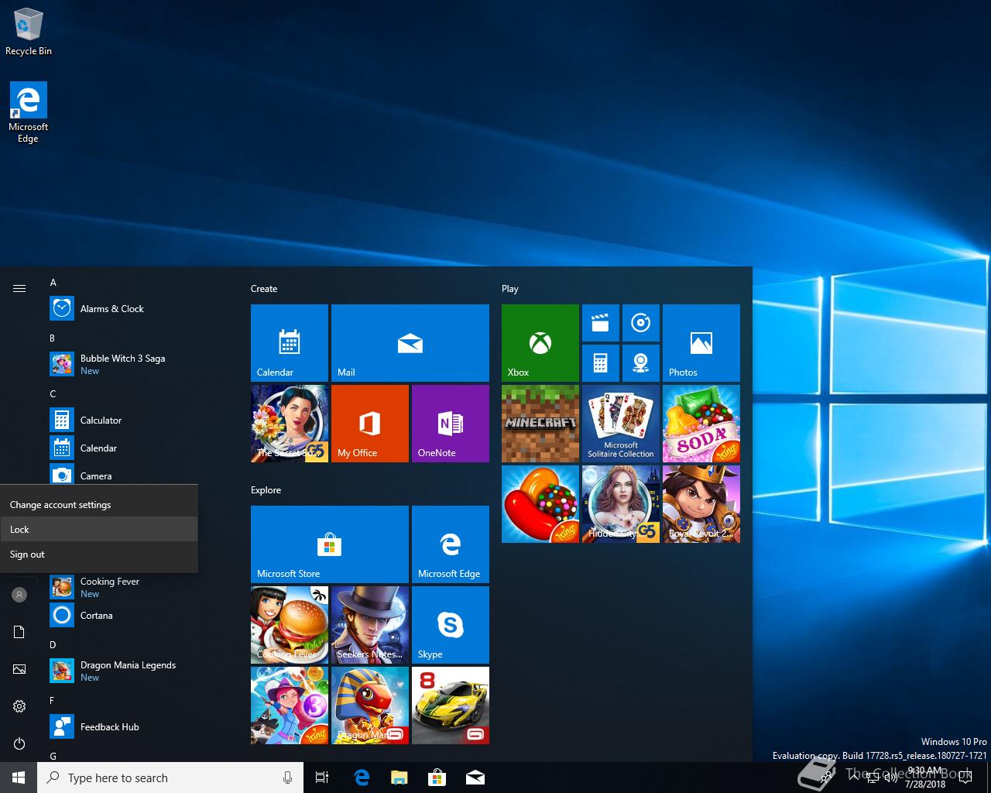991x793 pixels.
Task: Open Pictures from Start sidebar
Action: [x=19, y=669]
